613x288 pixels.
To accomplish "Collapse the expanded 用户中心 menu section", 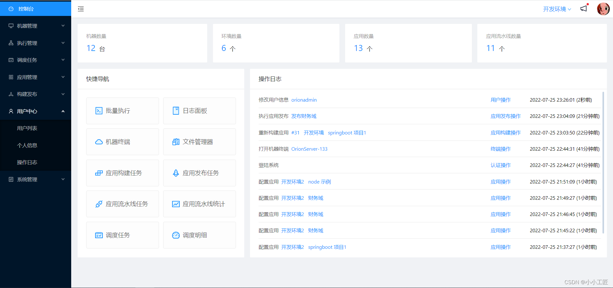I will [35, 111].
